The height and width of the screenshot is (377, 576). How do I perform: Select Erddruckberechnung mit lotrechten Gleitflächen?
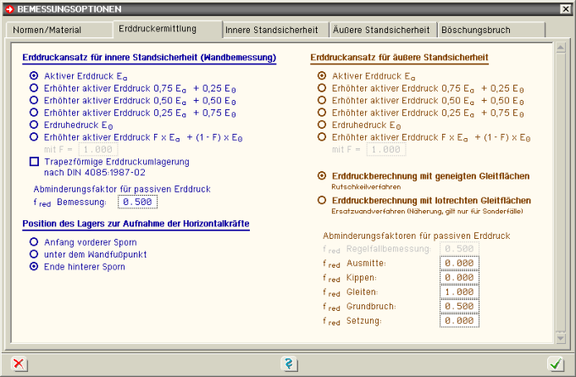pyautogui.click(x=321, y=200)
